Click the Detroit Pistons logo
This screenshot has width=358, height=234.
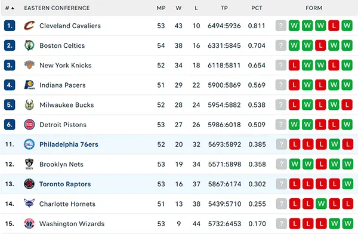(29, 125)
